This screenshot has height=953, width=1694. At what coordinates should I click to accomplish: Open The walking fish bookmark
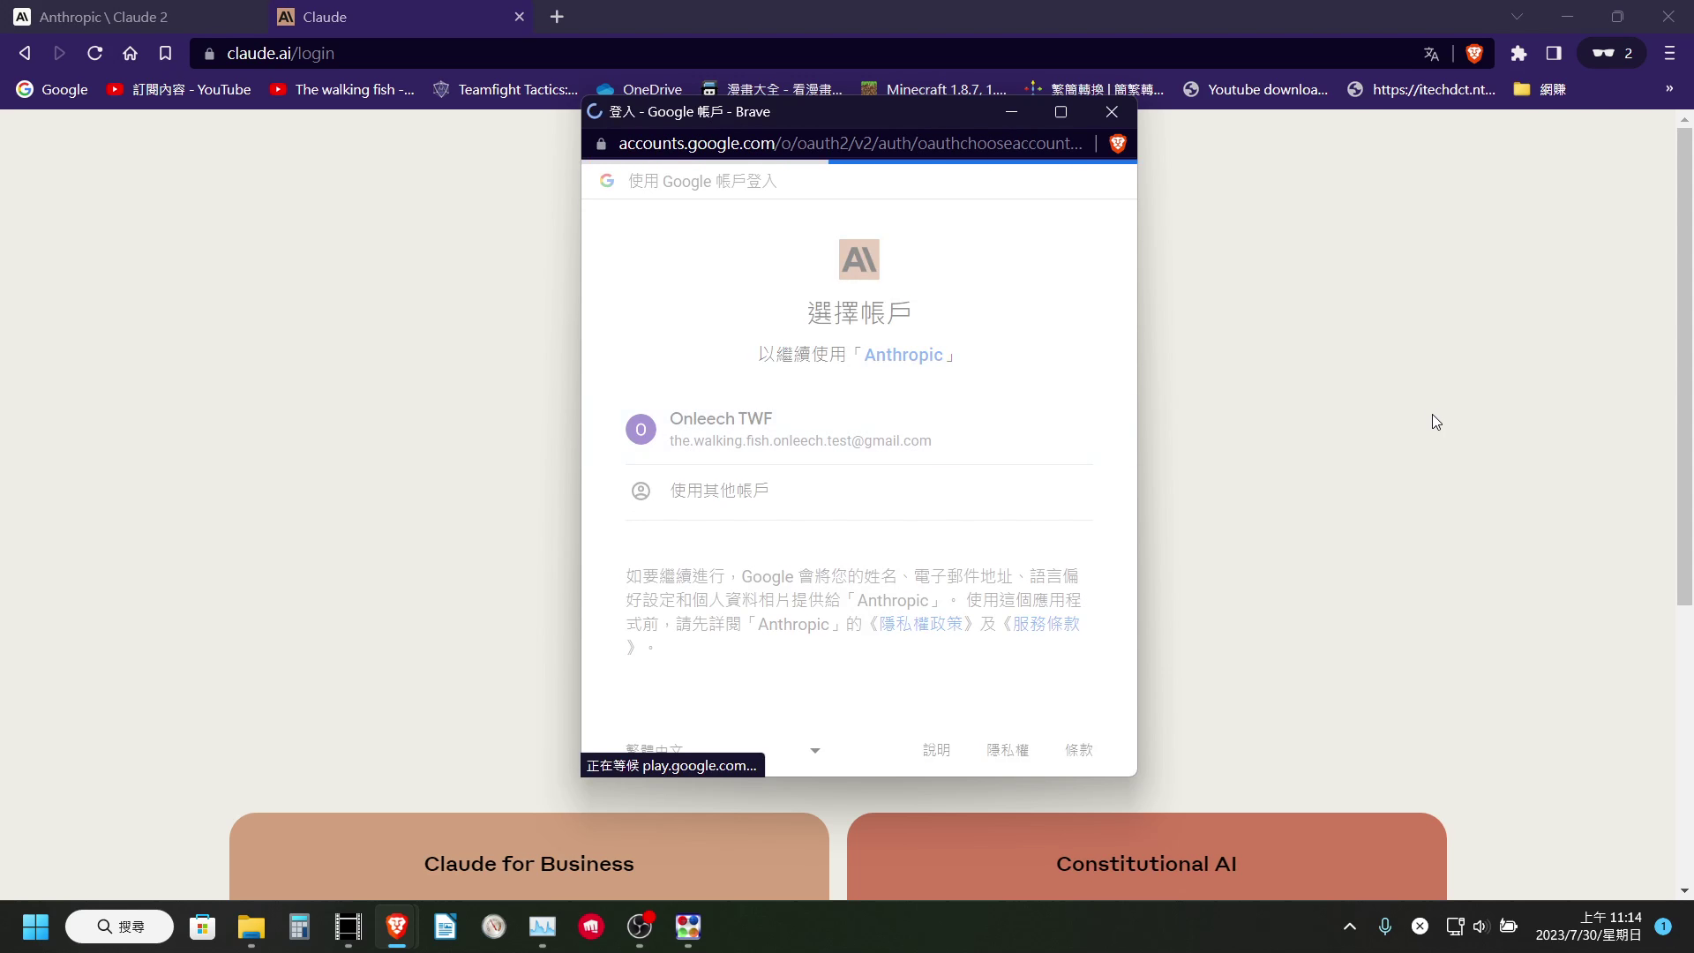[342, 89]
